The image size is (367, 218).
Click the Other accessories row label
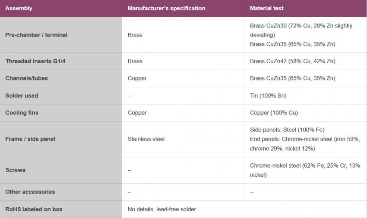(x=30, y=191)
